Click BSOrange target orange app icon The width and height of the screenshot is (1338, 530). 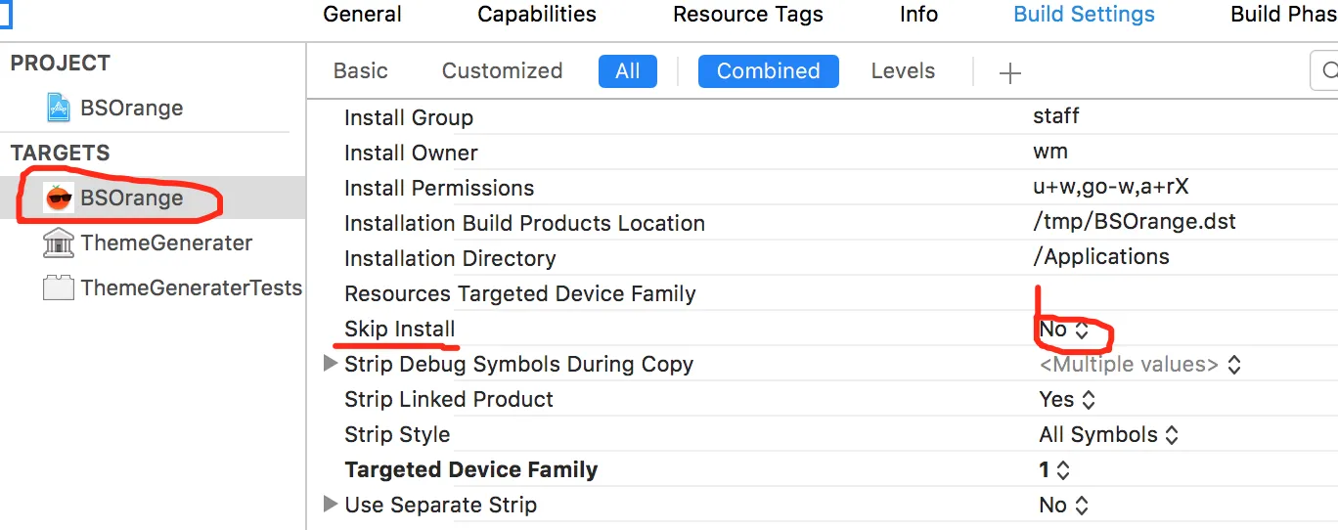(59, 198)
